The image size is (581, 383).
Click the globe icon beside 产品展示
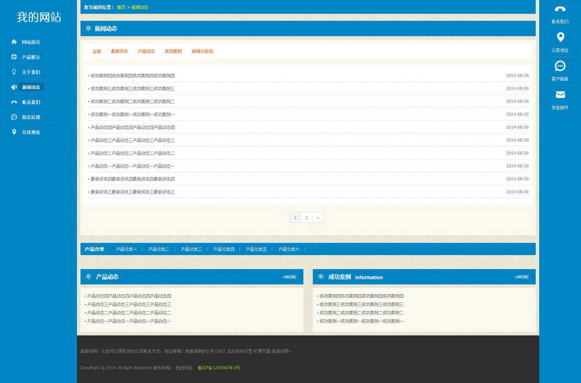tap(14, 57)
